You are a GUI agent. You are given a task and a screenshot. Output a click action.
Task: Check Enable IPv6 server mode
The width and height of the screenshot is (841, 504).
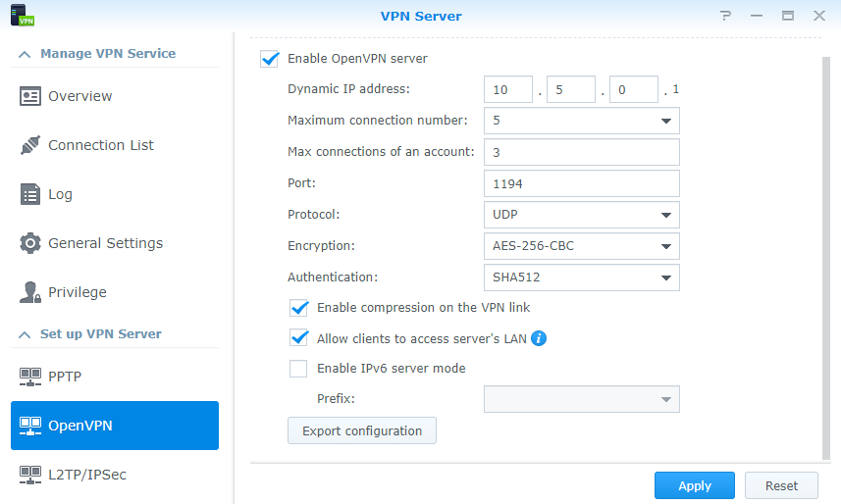pyautogui.click(x=298, y=369)
